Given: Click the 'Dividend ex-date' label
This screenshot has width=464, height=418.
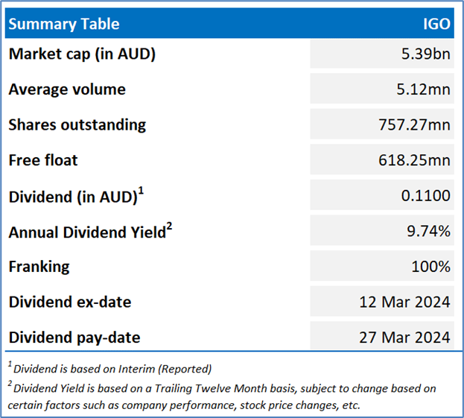Looking at the screenshot, I should pos(70,302).
